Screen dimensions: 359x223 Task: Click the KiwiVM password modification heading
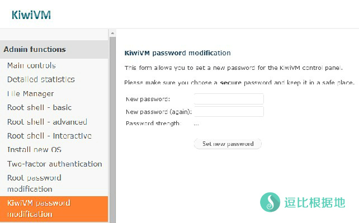click(177, 53)
